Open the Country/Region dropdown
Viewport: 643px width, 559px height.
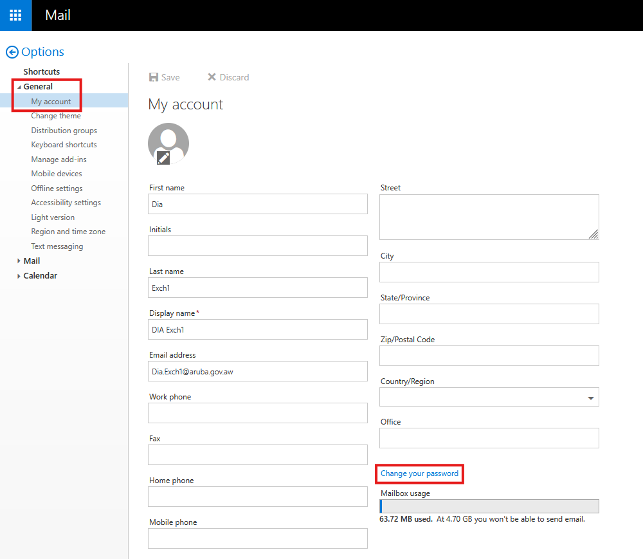(590, 398)
